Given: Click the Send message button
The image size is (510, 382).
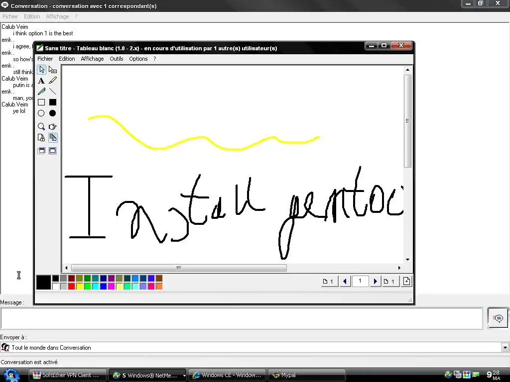Looking at the screenshot, I should tap(498, 318).
